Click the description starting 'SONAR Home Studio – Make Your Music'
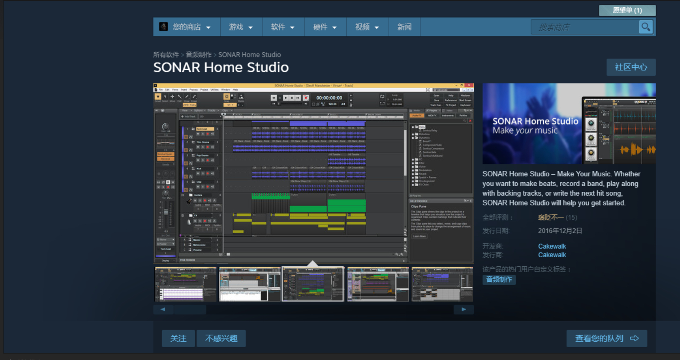The width and height of the screenshot is (680, 360). point(562,188)
